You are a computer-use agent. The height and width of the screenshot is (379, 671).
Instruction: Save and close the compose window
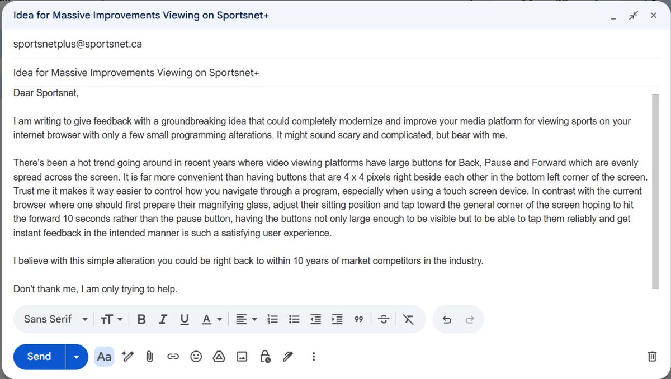(x=653, y=16)
